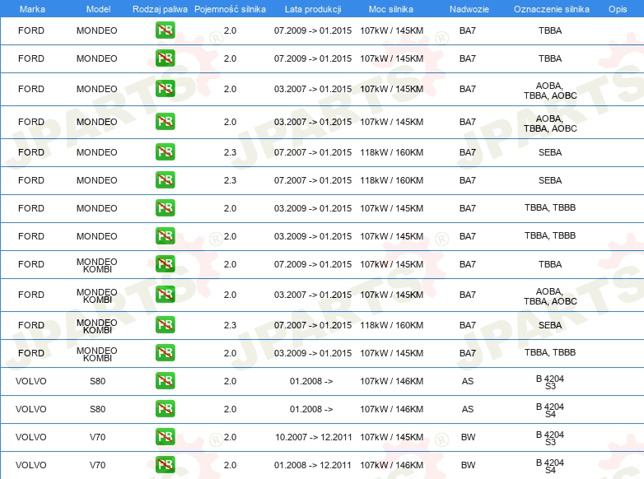644x479 pixels.
Task: Click 2.3 engine capacity in Mondeo Kombi row
Action: pyautogui.click(x=230, y=325)
